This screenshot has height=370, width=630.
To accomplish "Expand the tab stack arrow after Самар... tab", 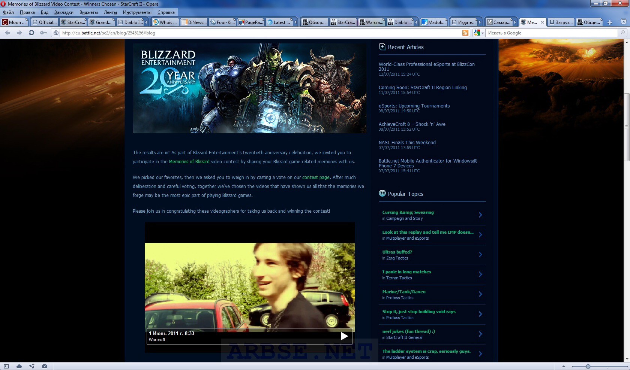I will (514, 22).
